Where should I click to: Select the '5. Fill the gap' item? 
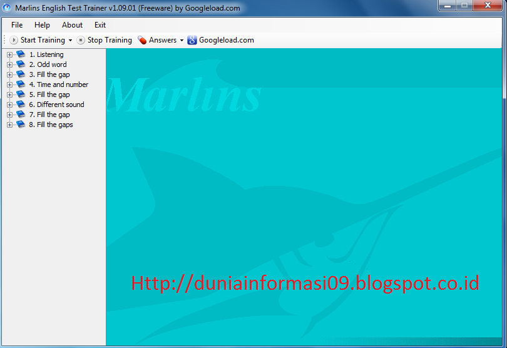pos(49,95)
